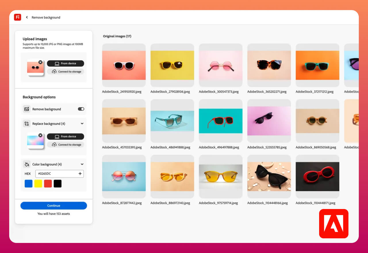Toggle the Remove background switch
The height and width of the screenshot is (253, 368).
click(x=81, y=109)
